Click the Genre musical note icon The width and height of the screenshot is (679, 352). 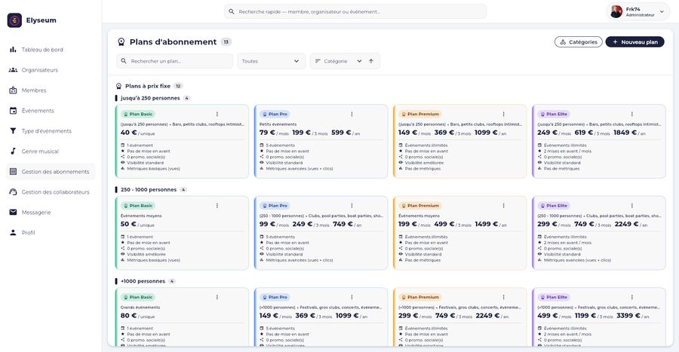[x=13, y=152]
